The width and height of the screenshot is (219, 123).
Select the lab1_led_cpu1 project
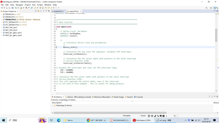[11, 27]
